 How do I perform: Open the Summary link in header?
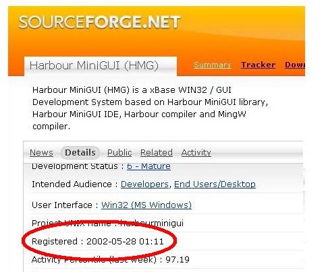213,65
